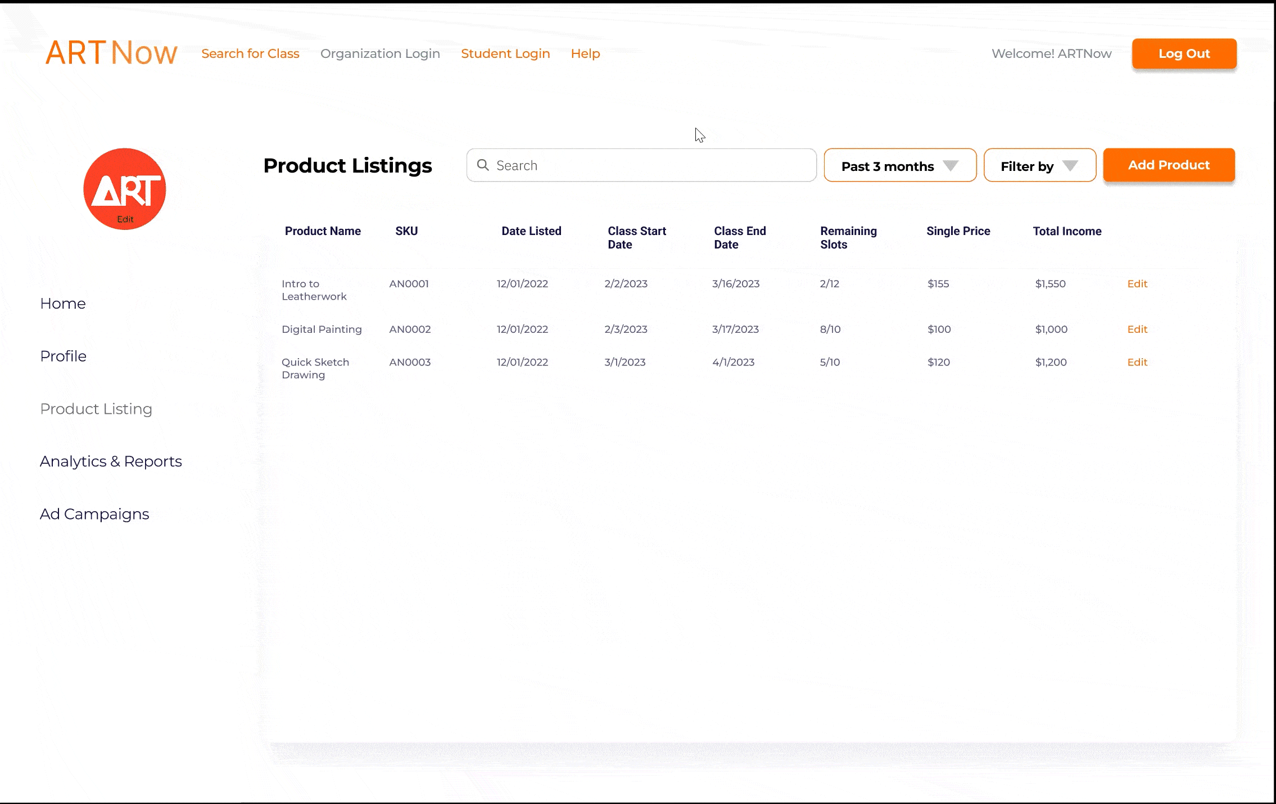Edit the Quick Sketch Drawing listing
Viewport: 1276px width, 804px height.
1137,363
